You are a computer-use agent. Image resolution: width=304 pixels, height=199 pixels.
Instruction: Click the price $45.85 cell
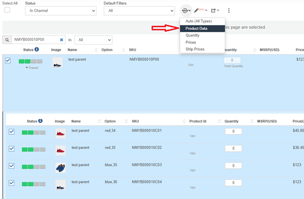[298, 131]
